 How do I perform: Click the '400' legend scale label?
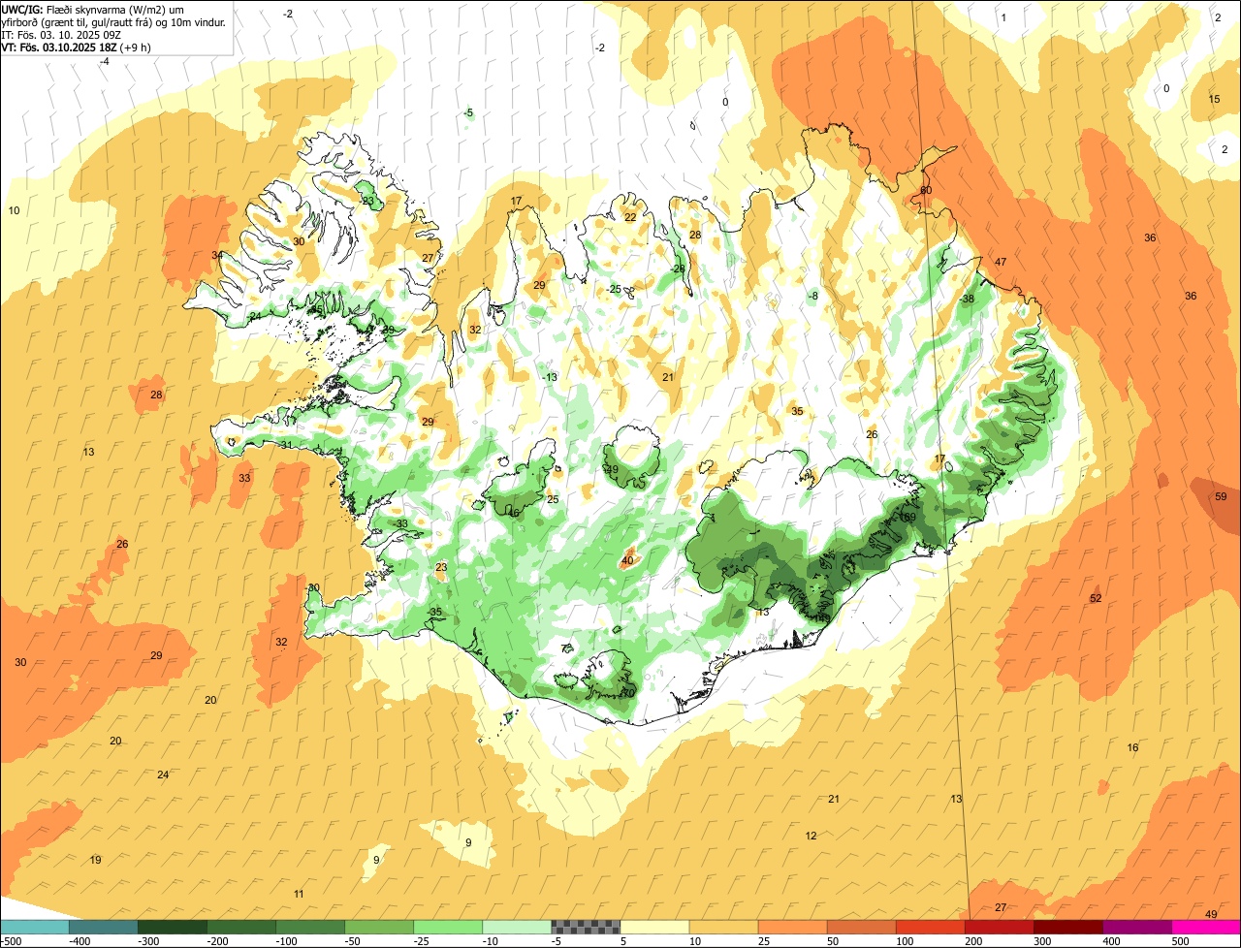coord(1112,941)
